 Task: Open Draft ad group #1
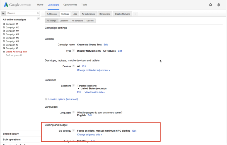click(x=14, y=55)
